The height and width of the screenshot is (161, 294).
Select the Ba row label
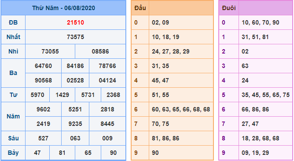(13, 73)
